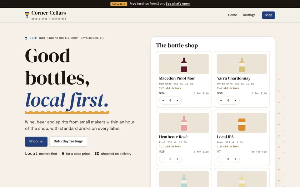
Task: Click the blue Shop arrow button in hero
Action: coord(36,141)
